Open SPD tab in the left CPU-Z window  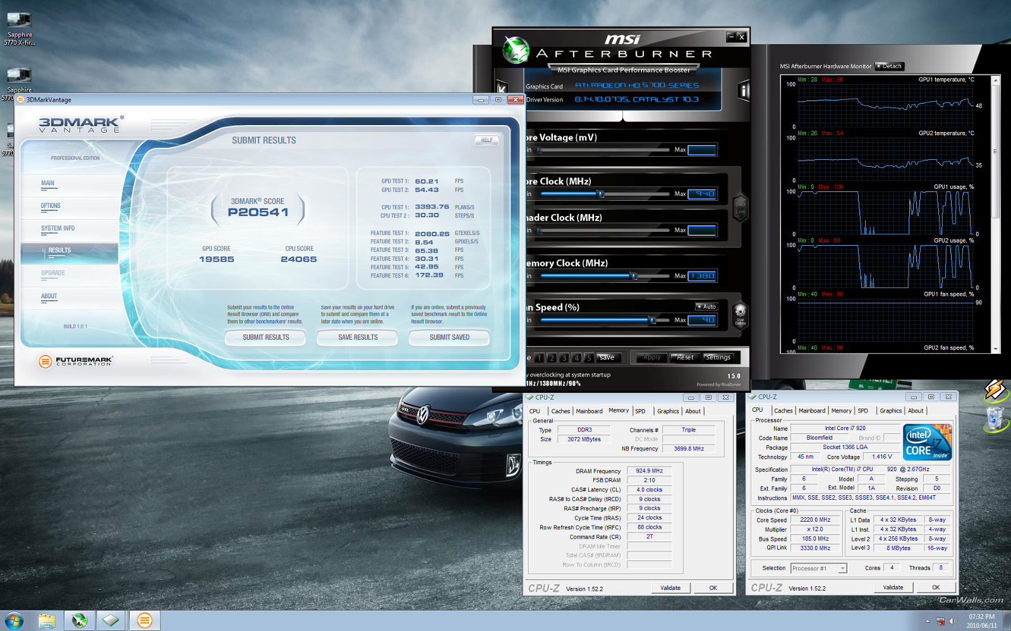pos(640,411)
